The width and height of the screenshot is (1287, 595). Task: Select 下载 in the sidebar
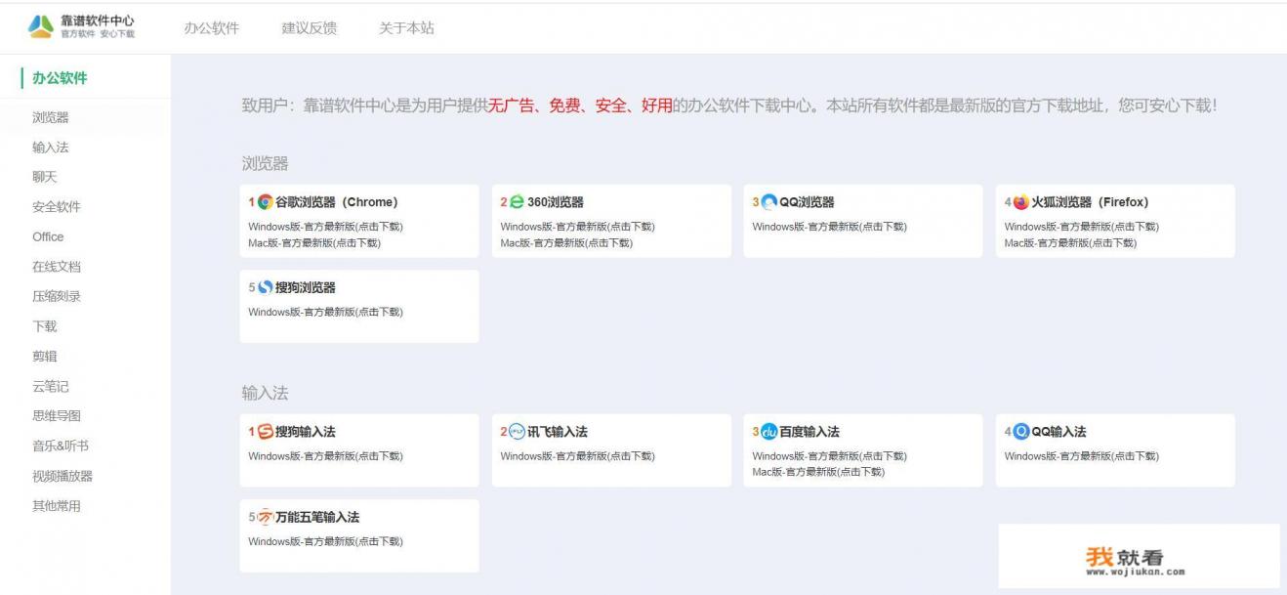[x=45, y=326]
